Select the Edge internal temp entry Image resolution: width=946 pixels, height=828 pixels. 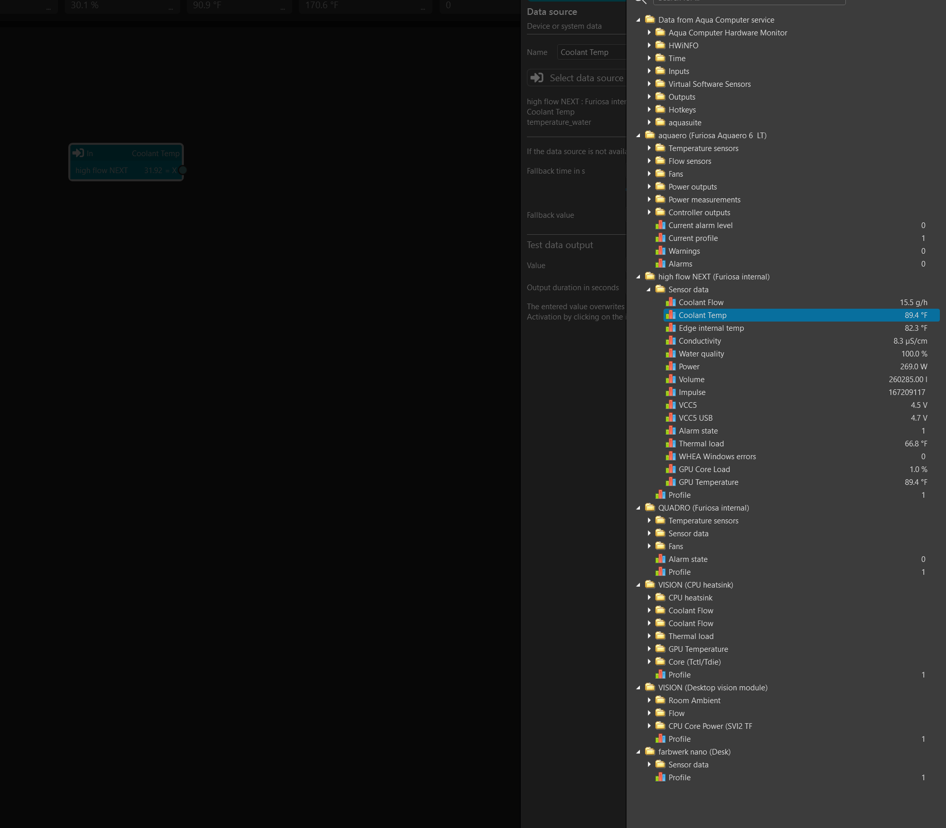tap(711, 328)
